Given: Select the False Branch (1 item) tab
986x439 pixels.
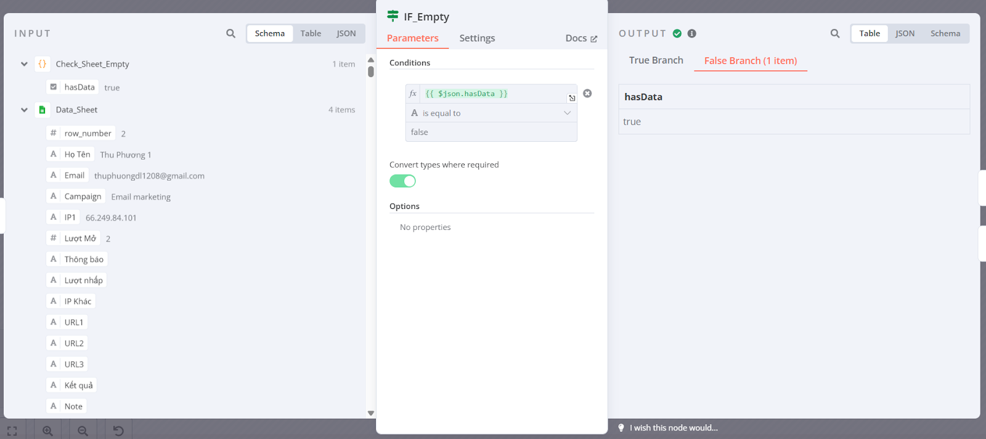Looking at the screenshot, I should 751,60.
